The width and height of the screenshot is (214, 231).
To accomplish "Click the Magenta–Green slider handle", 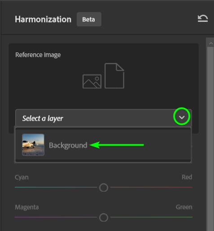I will click(x=104, y=217).
